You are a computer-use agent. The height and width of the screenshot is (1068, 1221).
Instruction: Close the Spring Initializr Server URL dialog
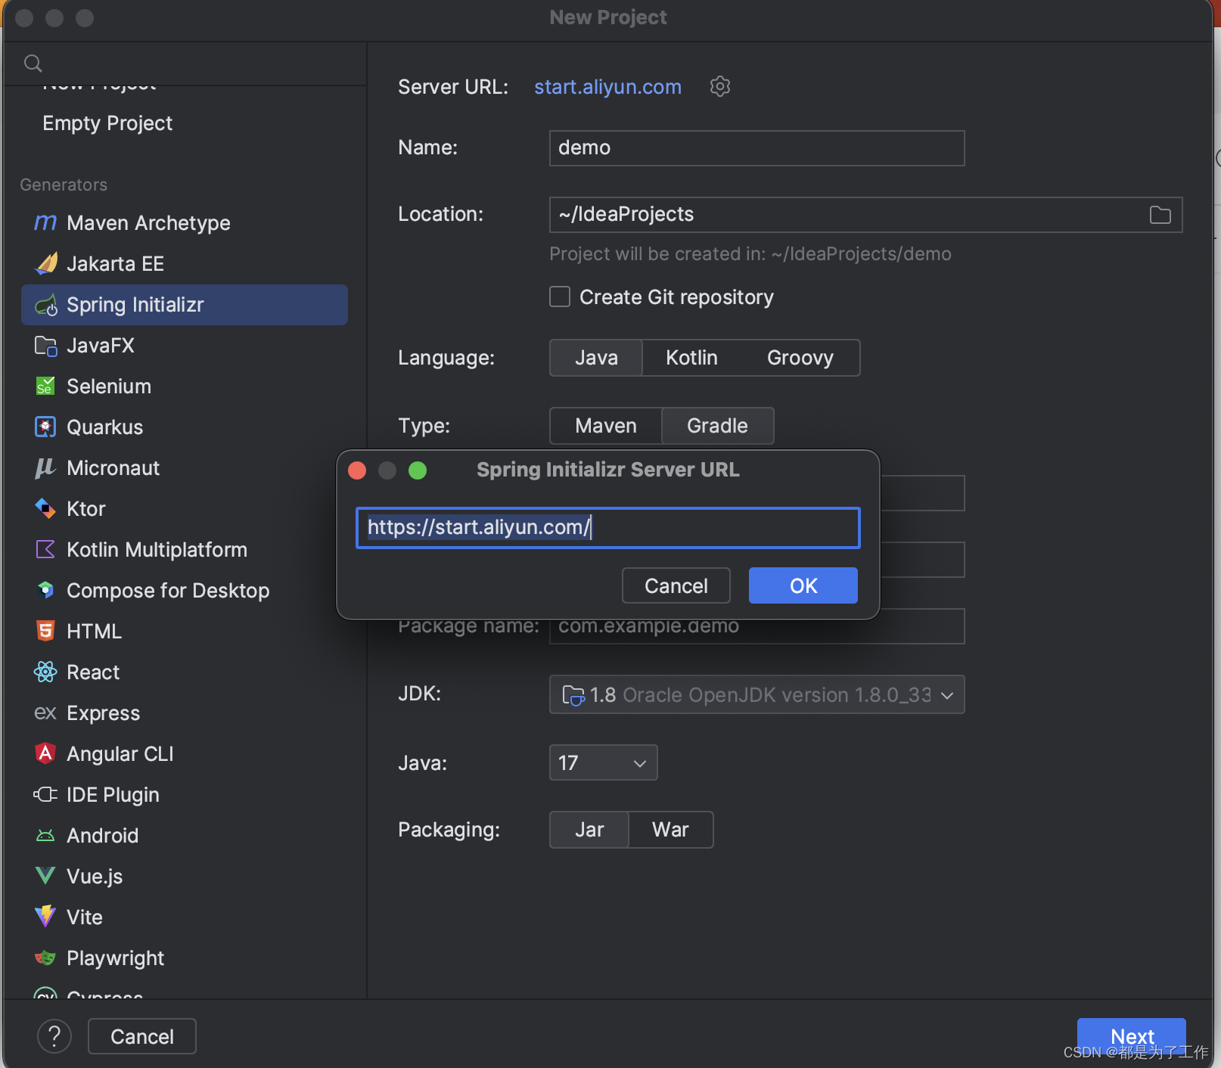357,470
